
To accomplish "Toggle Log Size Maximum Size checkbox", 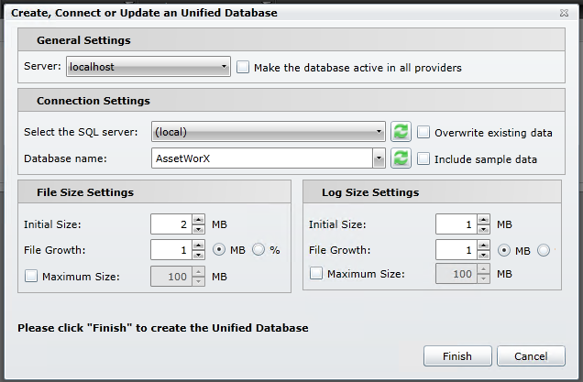I will [316, 273].
